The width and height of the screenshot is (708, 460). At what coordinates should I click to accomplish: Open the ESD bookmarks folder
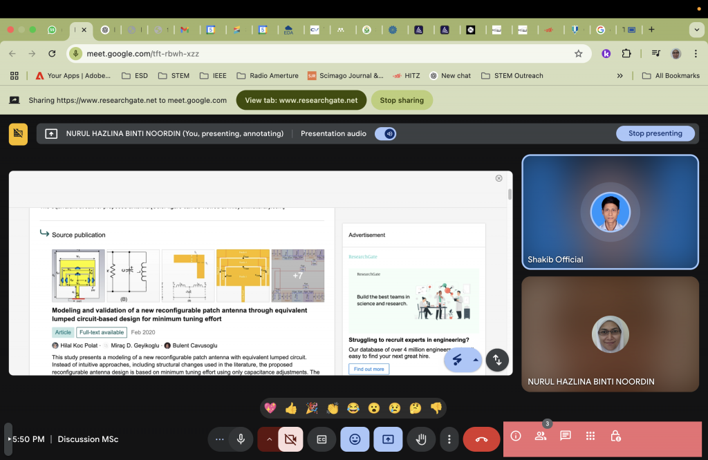pos(135,76)
